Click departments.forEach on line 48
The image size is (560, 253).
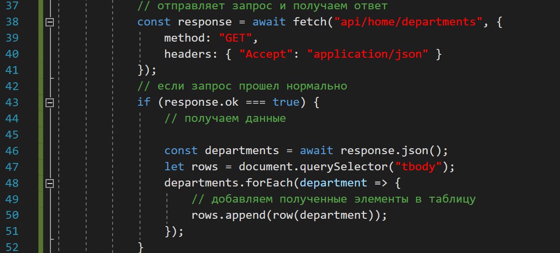(228, 183)
